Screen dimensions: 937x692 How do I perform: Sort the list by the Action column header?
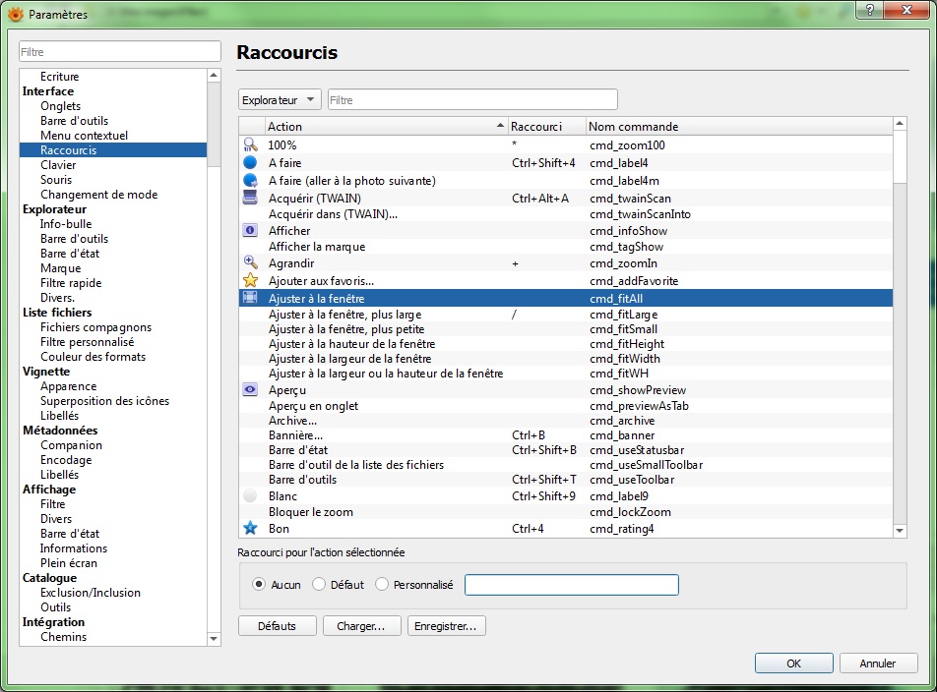[384, 126]
